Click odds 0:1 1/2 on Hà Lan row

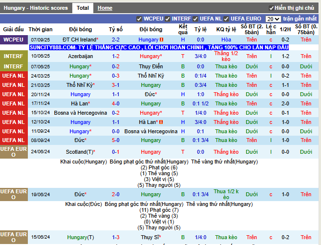201,103
